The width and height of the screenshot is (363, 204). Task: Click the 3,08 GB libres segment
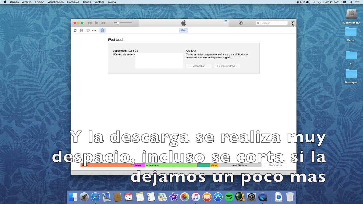tap(240, 165)
